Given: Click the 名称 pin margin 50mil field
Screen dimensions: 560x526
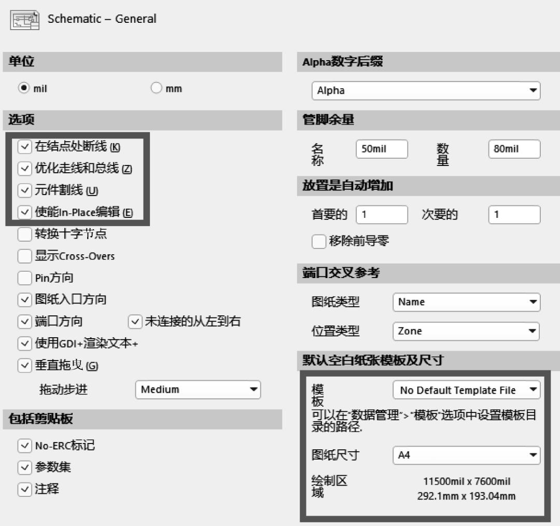Looking at the screenshot, I should click(382, 149).
